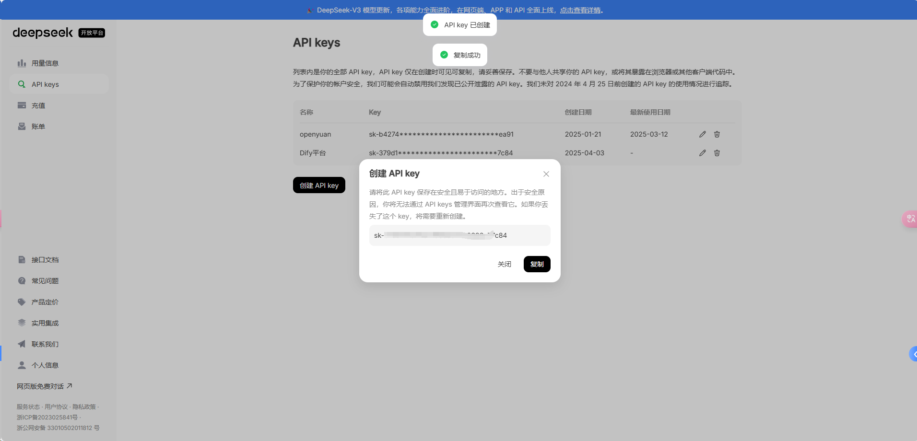917x441 pixels.
Task: Click the '2025-04-03' creation date
Action: [x=584, y=153]
